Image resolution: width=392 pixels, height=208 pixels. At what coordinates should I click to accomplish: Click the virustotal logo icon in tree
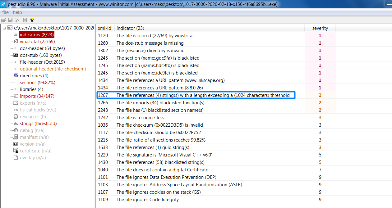(16, 42)
